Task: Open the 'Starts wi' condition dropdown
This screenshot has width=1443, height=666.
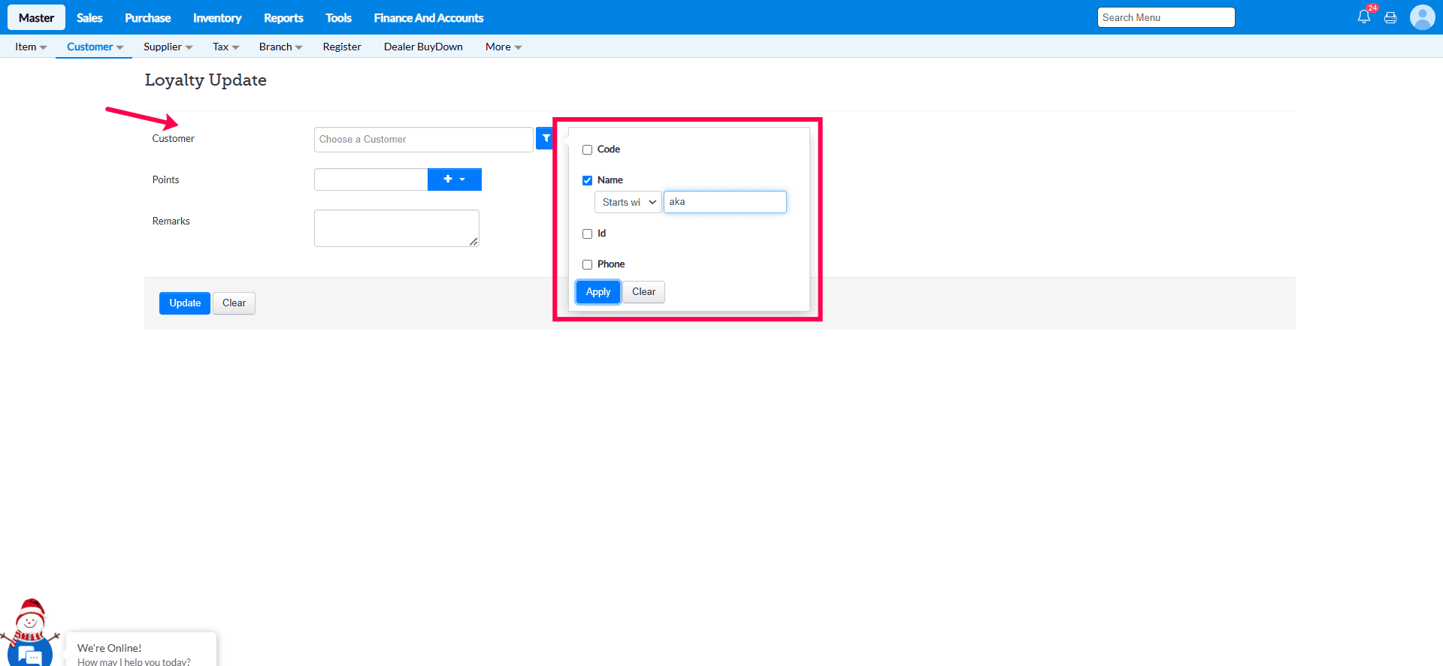Action: (x=628, y=202)
